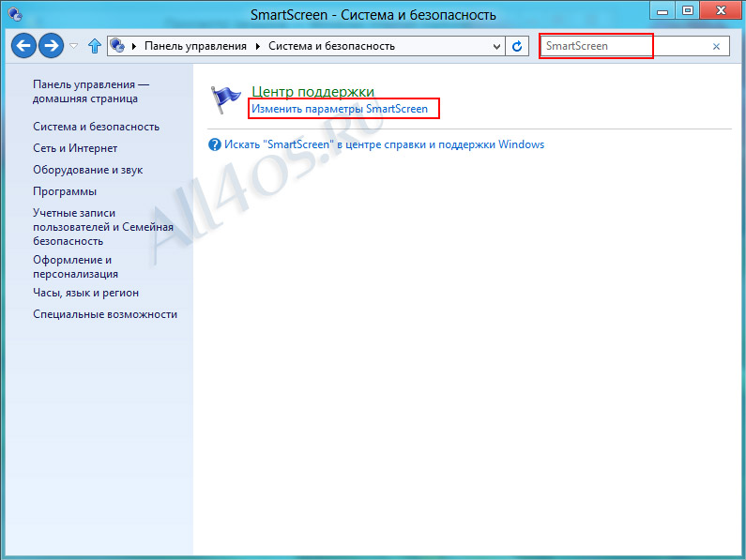The width and height of the screenshot is (746, 560).
Task: Expand the arrow before Панель управления breadcrumb
Action: (134, 46)
